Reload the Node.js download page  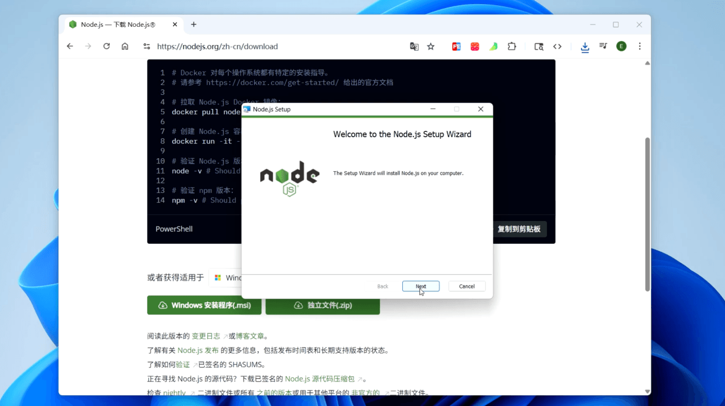point(106,47)
